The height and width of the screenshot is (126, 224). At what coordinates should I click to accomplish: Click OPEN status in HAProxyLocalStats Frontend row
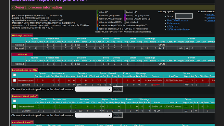(161, 45)
